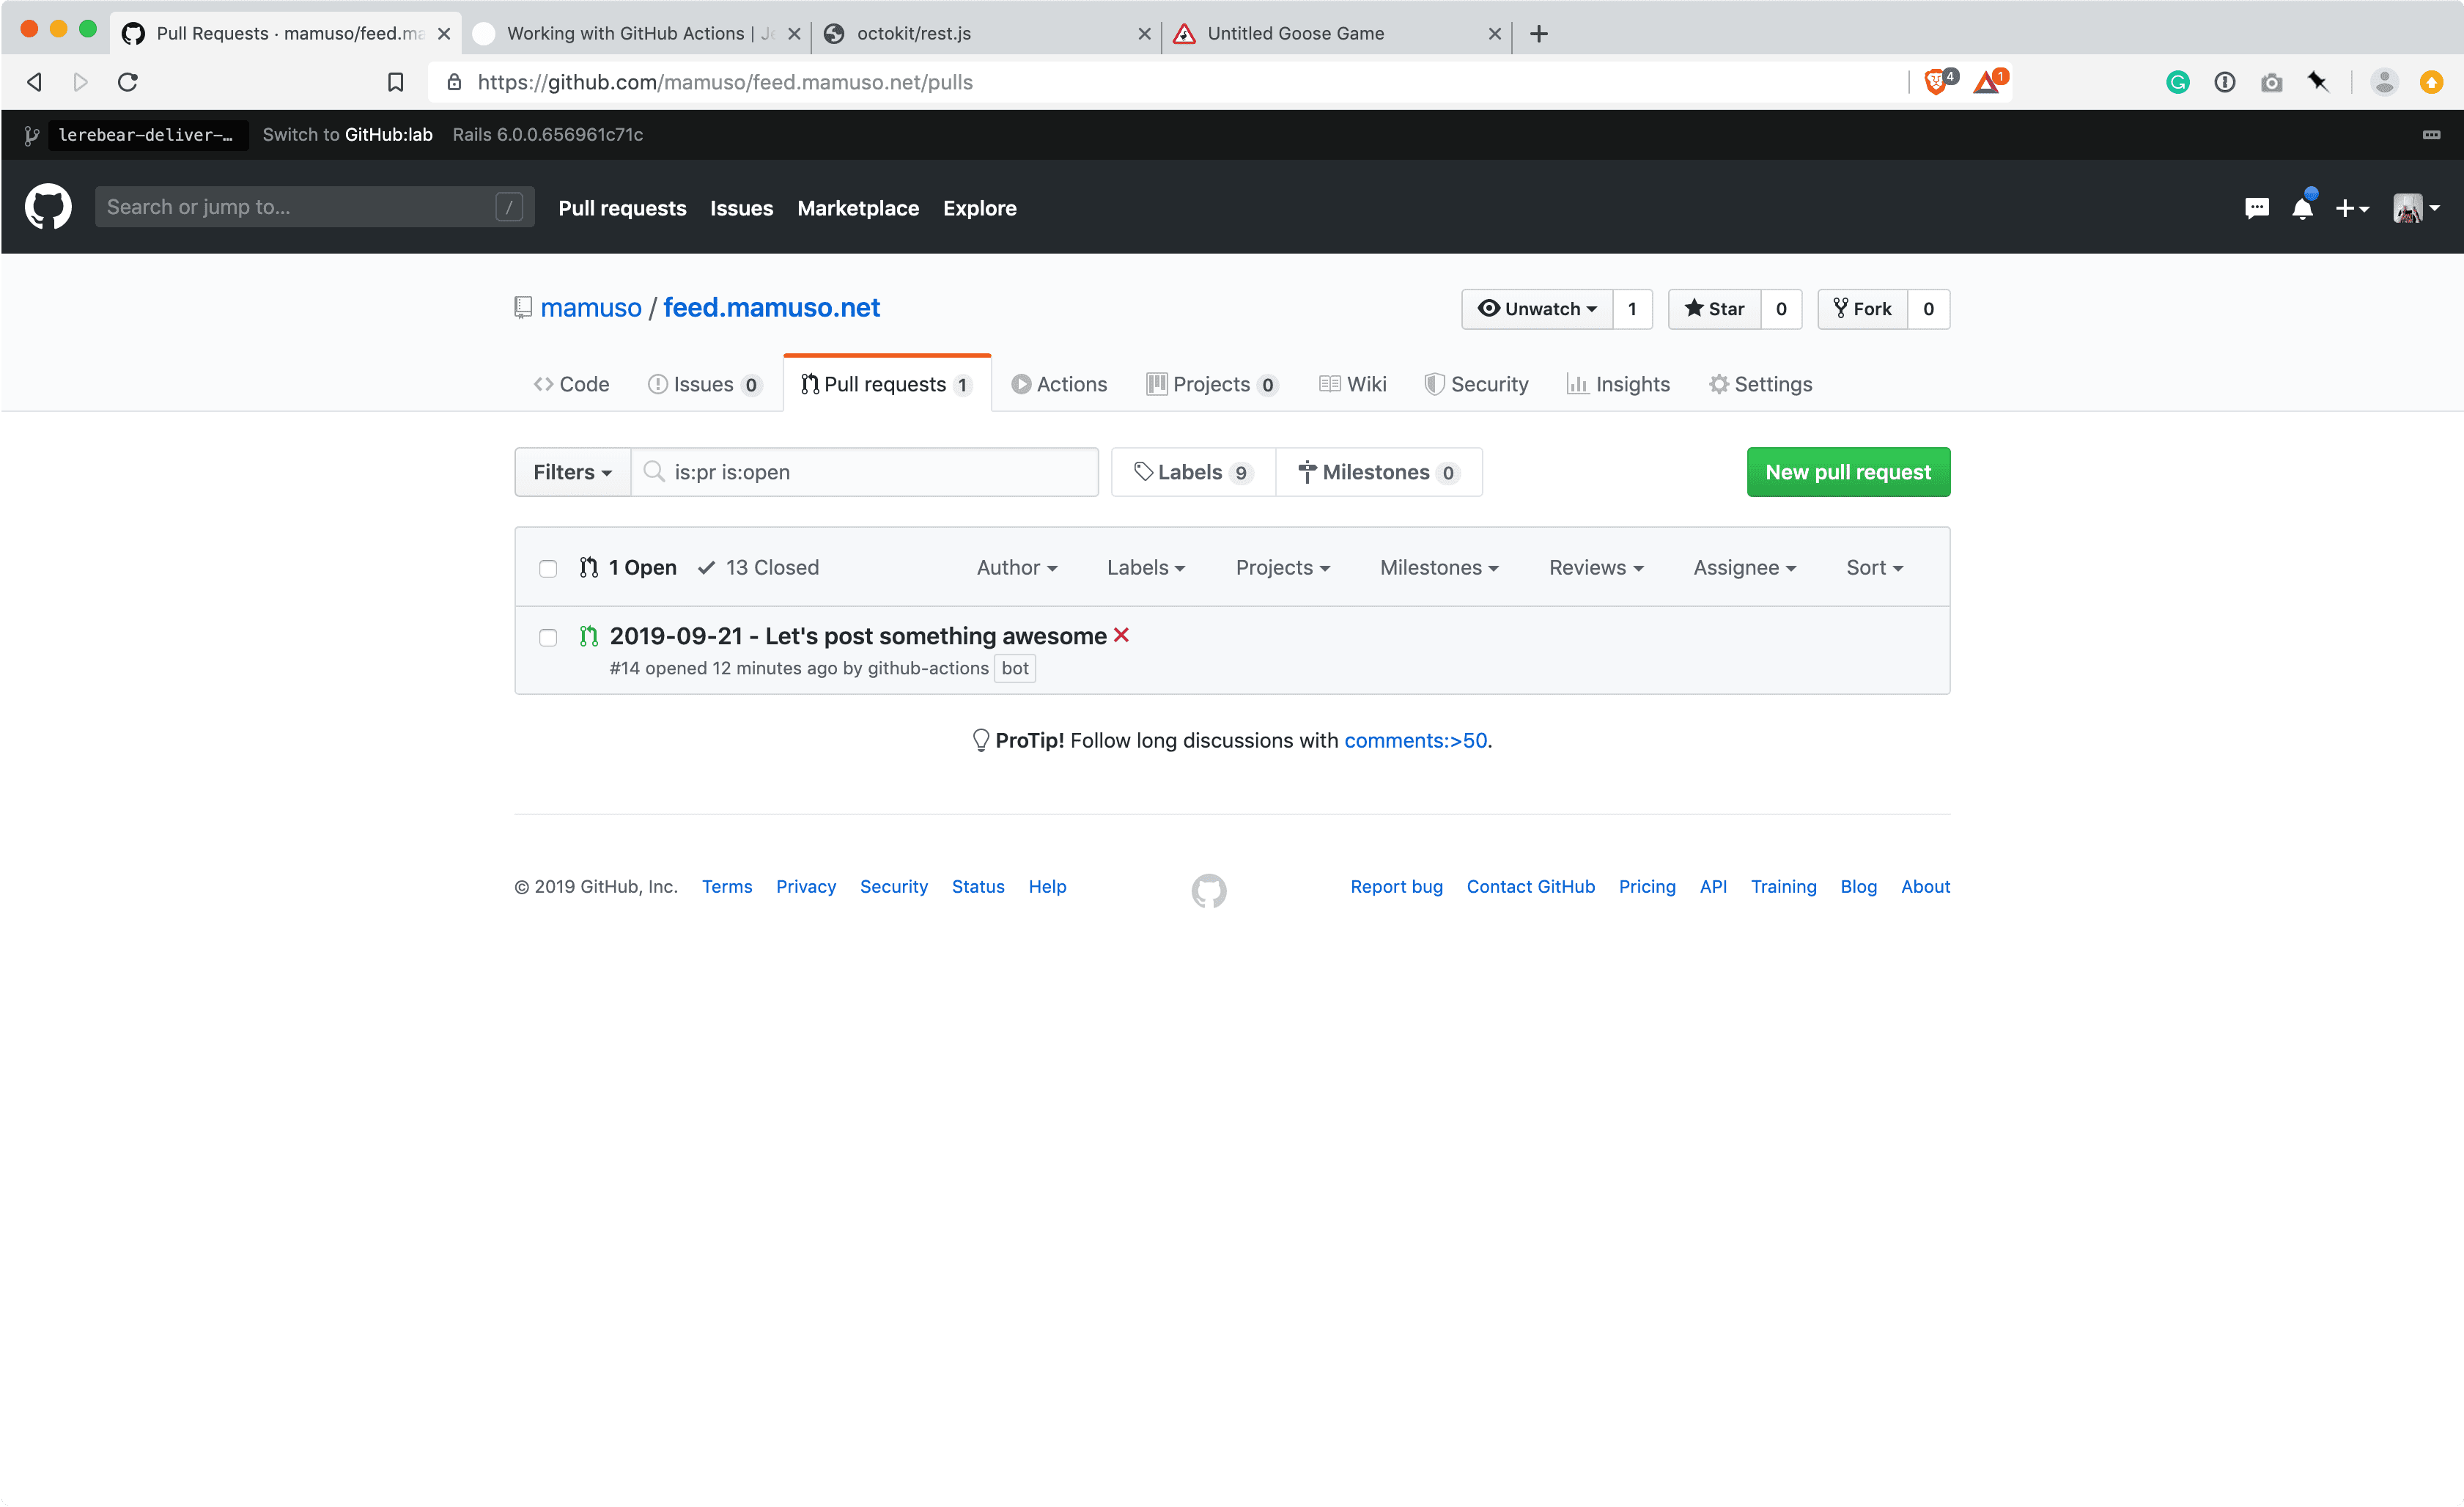Screen dimensions: 2464x1507
Task: Expand the Filters dropdown
Action: (x=572, y=472)
